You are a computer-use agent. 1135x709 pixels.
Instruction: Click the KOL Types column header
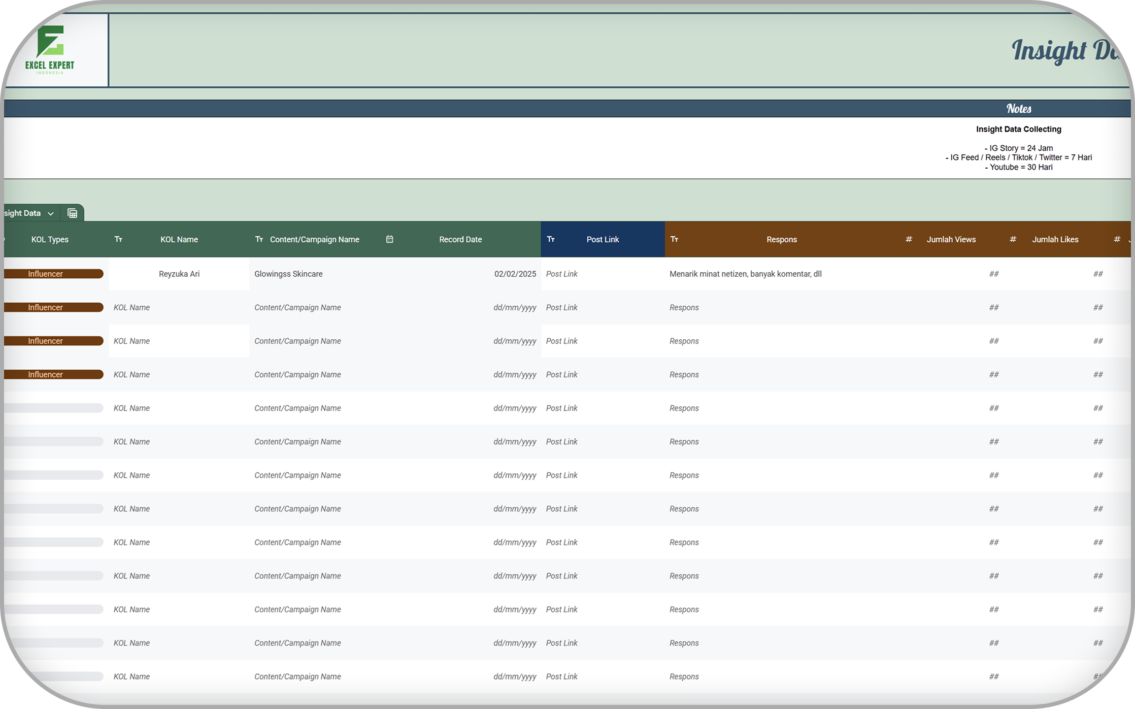point(50,239)
